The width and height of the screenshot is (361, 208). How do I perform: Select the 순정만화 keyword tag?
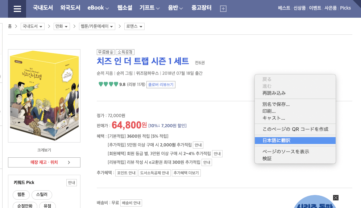tap(25, 206)
